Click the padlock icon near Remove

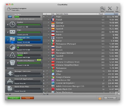click(100, 98)
